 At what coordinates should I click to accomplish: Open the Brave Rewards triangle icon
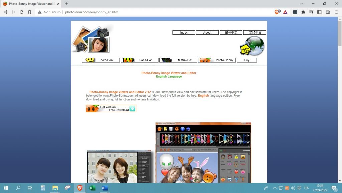285,12
